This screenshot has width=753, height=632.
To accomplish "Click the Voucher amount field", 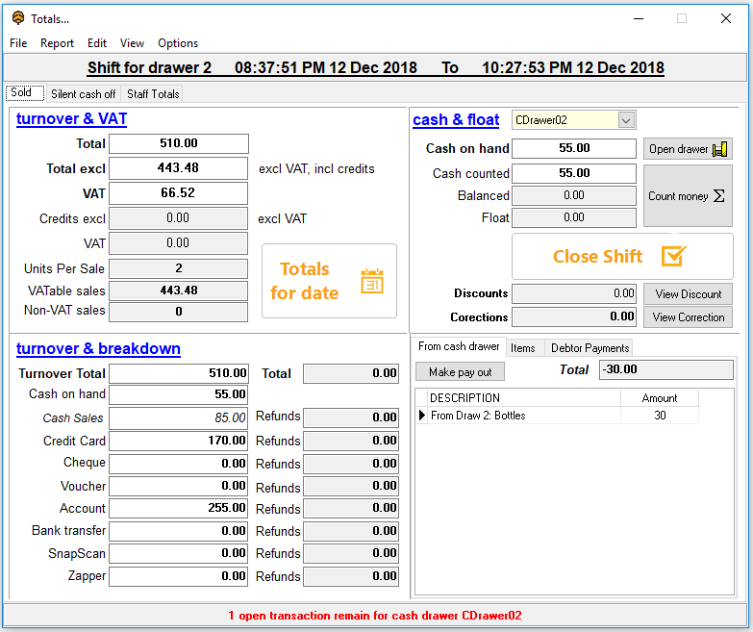I will click(178, 486).
